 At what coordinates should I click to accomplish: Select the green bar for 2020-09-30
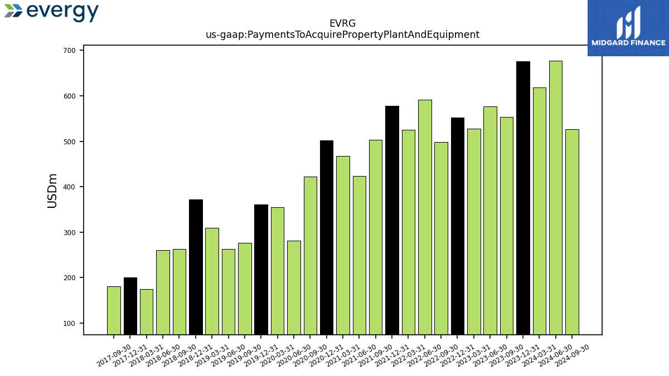[310, 256]
